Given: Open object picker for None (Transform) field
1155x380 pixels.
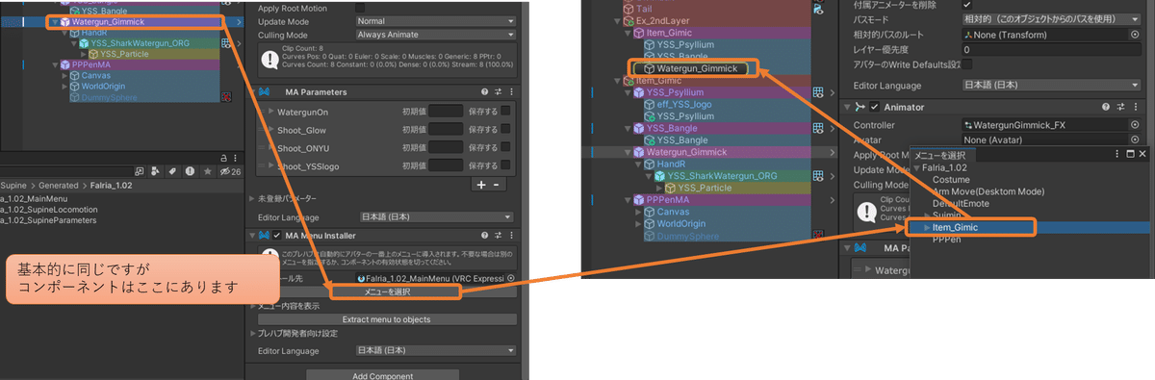Looking at the screenshot, I should 1135,35.
